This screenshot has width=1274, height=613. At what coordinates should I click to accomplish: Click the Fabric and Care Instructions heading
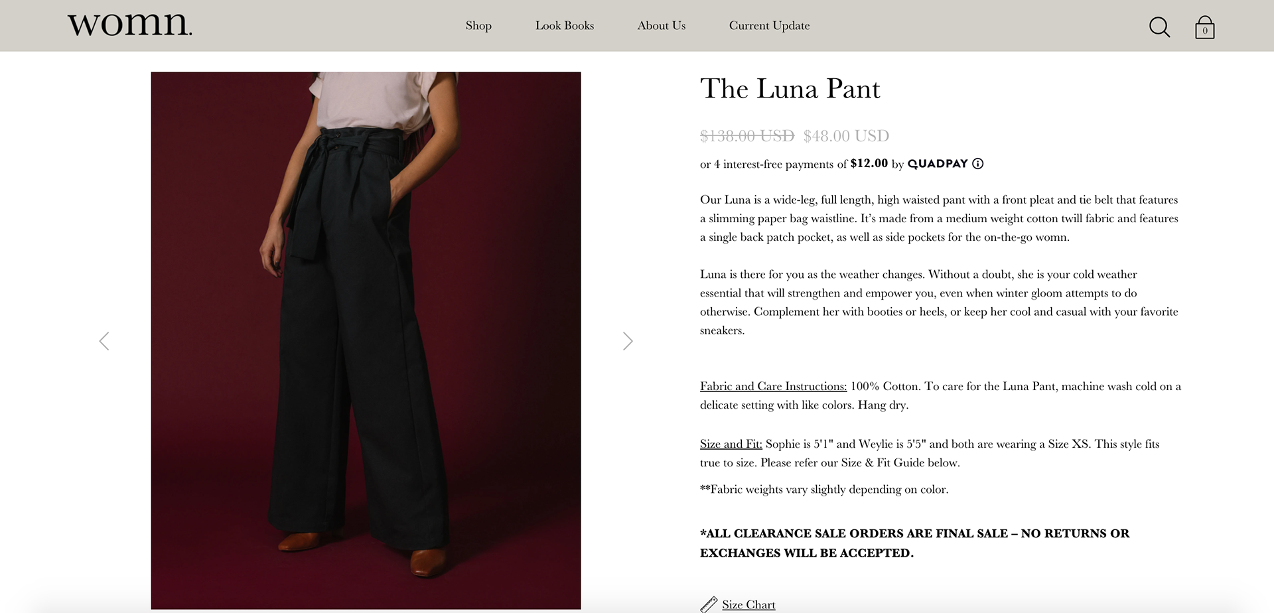tap(774, 386)
